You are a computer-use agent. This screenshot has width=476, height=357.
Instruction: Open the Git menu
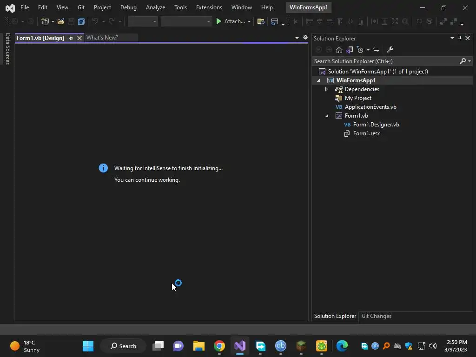coord(81,7)
